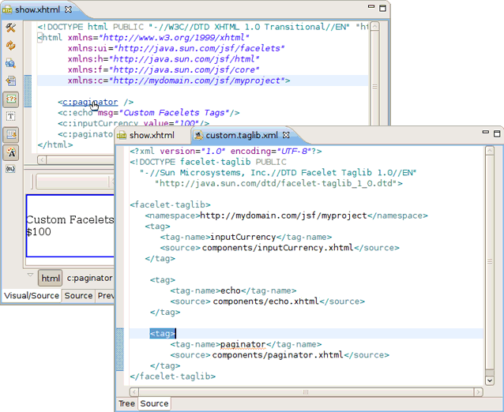Switch to the Tree tab

126,403
